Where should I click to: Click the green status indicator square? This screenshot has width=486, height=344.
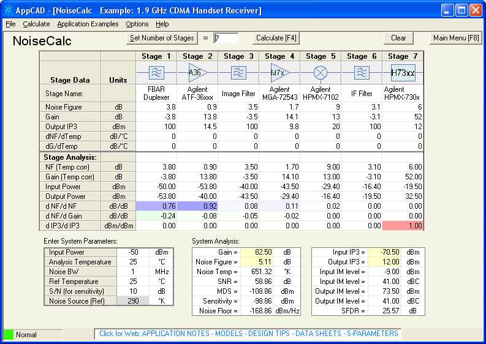(9, 335)
